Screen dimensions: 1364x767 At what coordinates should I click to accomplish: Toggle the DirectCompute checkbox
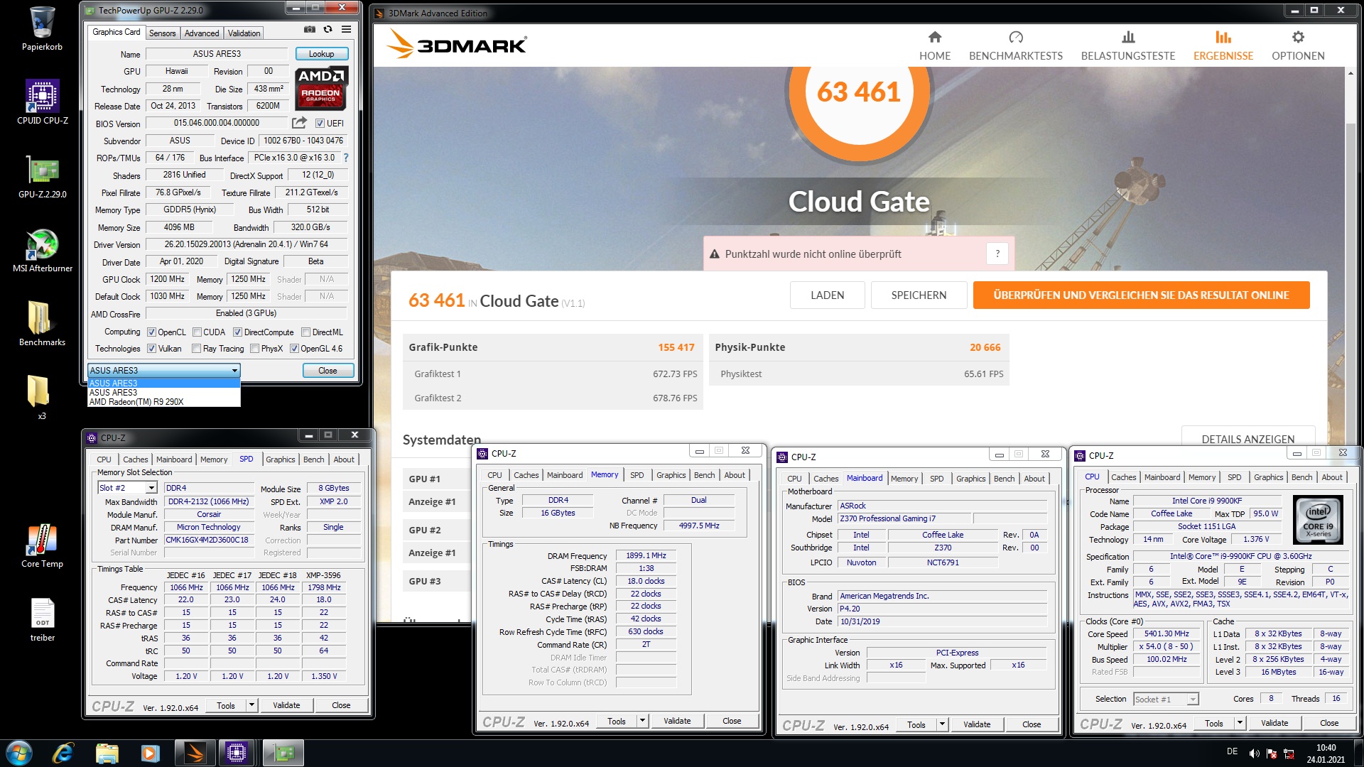click(237, 332)
